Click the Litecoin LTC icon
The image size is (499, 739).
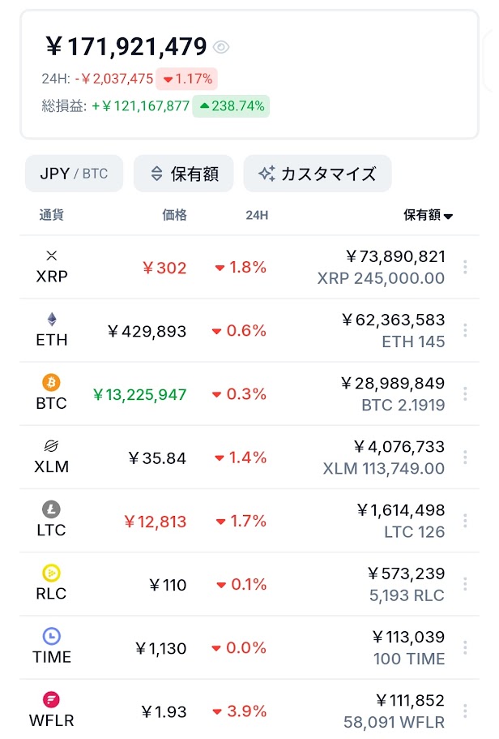[52, 509]
